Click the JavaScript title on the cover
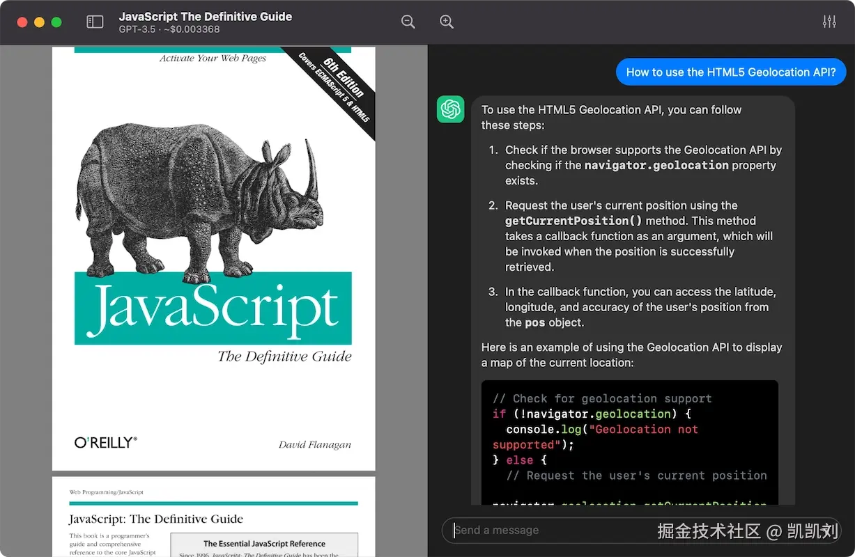855x557 pixels. (x=213, y=308)
